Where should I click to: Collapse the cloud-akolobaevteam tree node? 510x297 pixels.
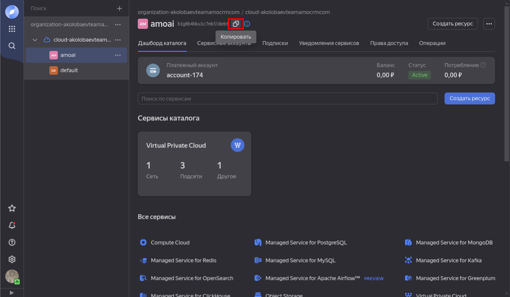click(x=35, y=40)
